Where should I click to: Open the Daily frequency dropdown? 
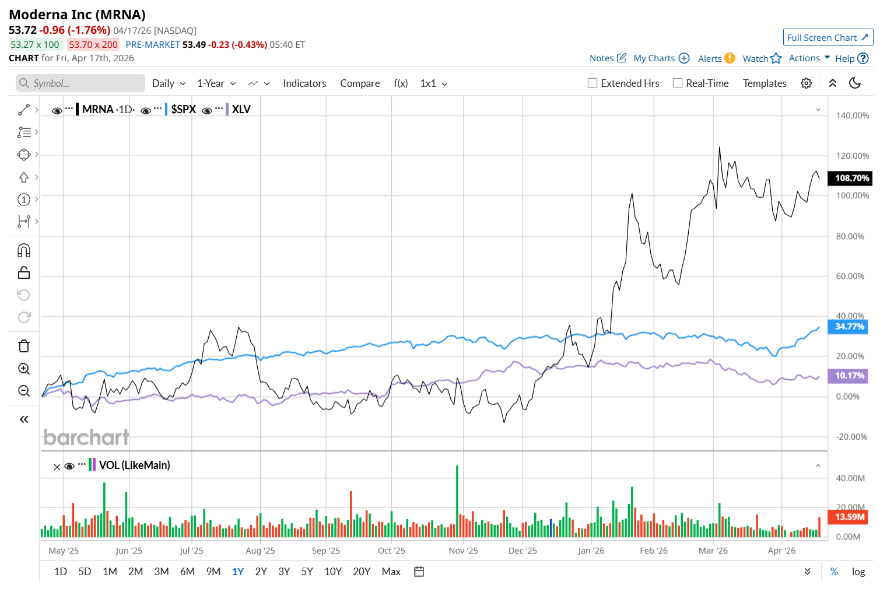click(x=169, y=83)
